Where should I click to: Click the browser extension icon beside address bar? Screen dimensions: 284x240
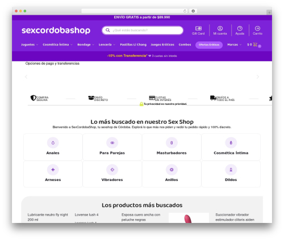[x=193, y=11]
